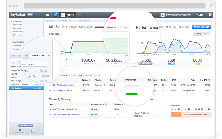Switch Performance chart to 30 Days
The width and height of the screenshot is (222, 139).
[x=198, y=34]
